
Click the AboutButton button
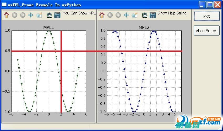206,31
